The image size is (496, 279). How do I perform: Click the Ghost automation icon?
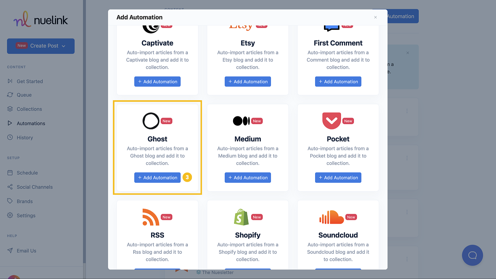click(x=150, y=121)
